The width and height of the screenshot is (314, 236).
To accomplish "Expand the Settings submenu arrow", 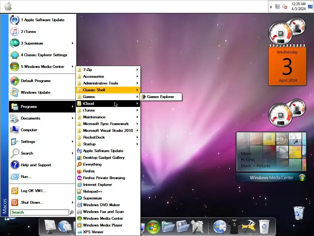I will (x=72, y=141).
